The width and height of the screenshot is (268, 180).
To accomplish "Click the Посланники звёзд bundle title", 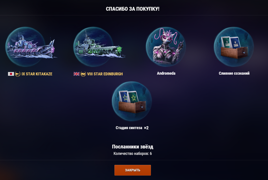I will tap(133, 147).
